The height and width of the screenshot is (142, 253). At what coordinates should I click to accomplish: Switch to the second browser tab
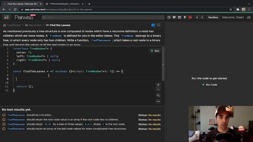pyautogui.click(x=64, y=4)
